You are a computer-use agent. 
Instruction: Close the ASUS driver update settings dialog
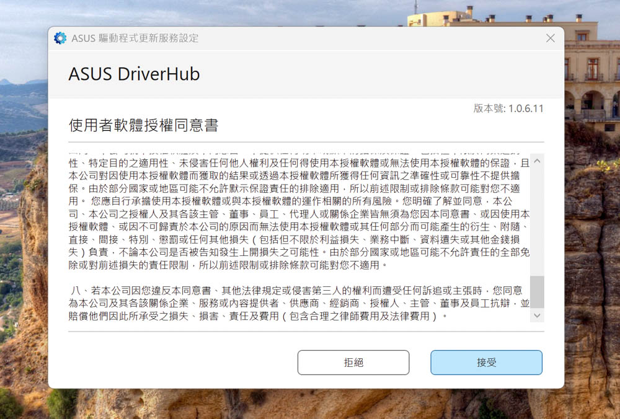point(550,38)
